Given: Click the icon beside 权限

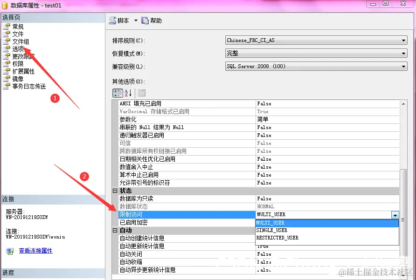Looking at the screenshot, I should pyautogui.click(x=7, y=64).
